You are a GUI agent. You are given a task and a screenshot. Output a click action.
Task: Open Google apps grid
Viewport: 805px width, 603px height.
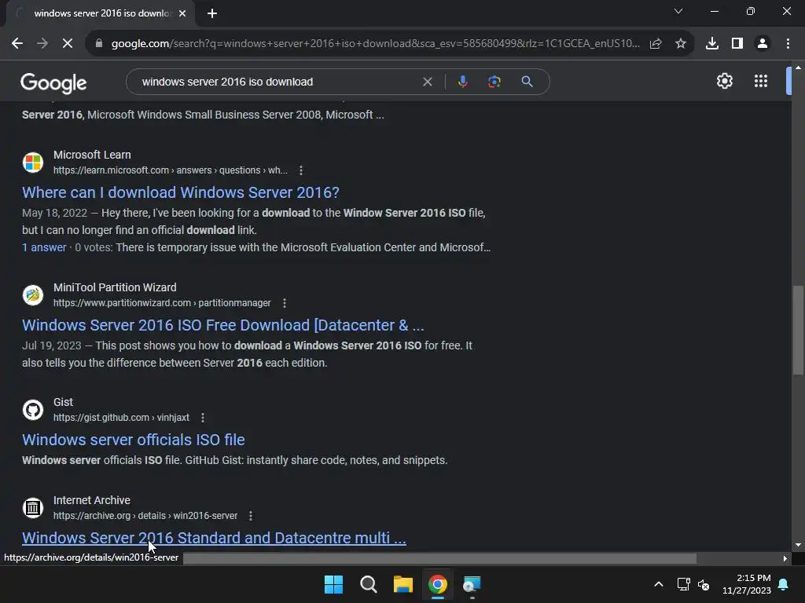[x=761, y=81]
